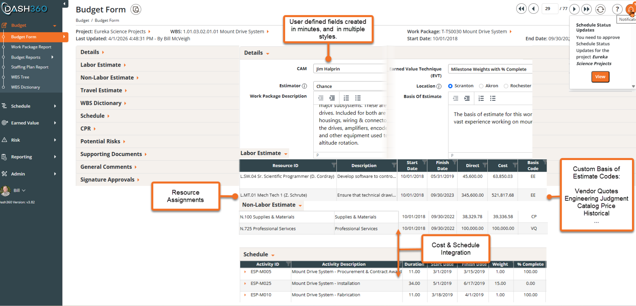Expand schedule activity row ESP-M005

245,272
